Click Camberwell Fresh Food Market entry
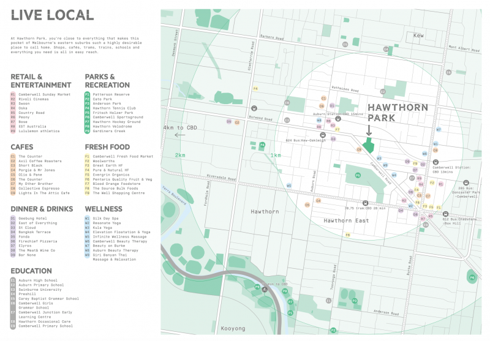Viewport: 490px width, 341px height. click(123, 157)
